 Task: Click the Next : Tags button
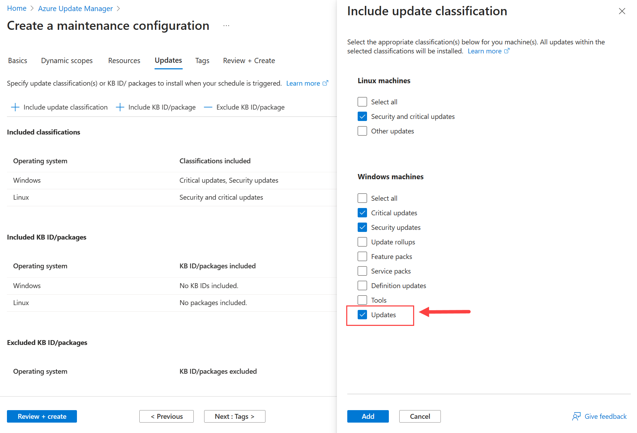[x=235, y=416]
